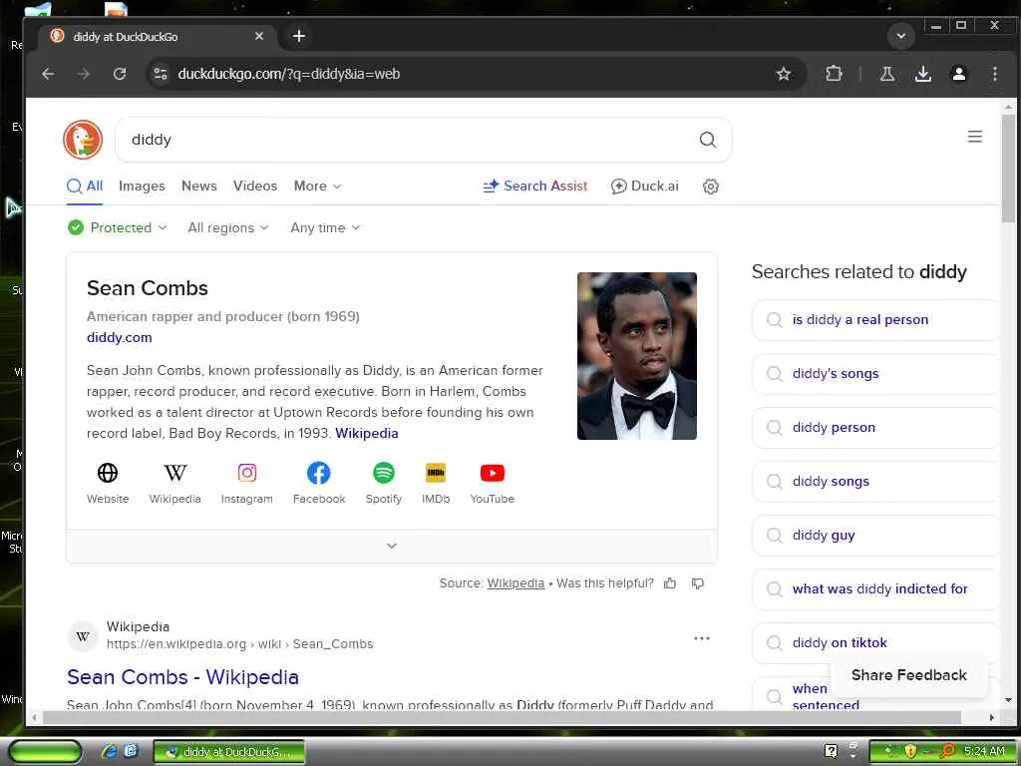Screen dimensions: 1021x766
Task: Click the Share Feedback button
Action: [909, 675]
